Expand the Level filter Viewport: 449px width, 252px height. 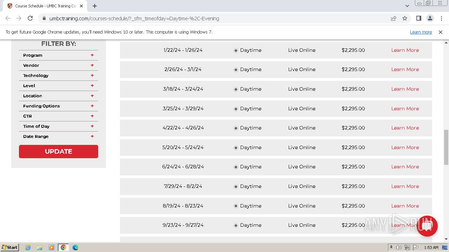point(59,86)
